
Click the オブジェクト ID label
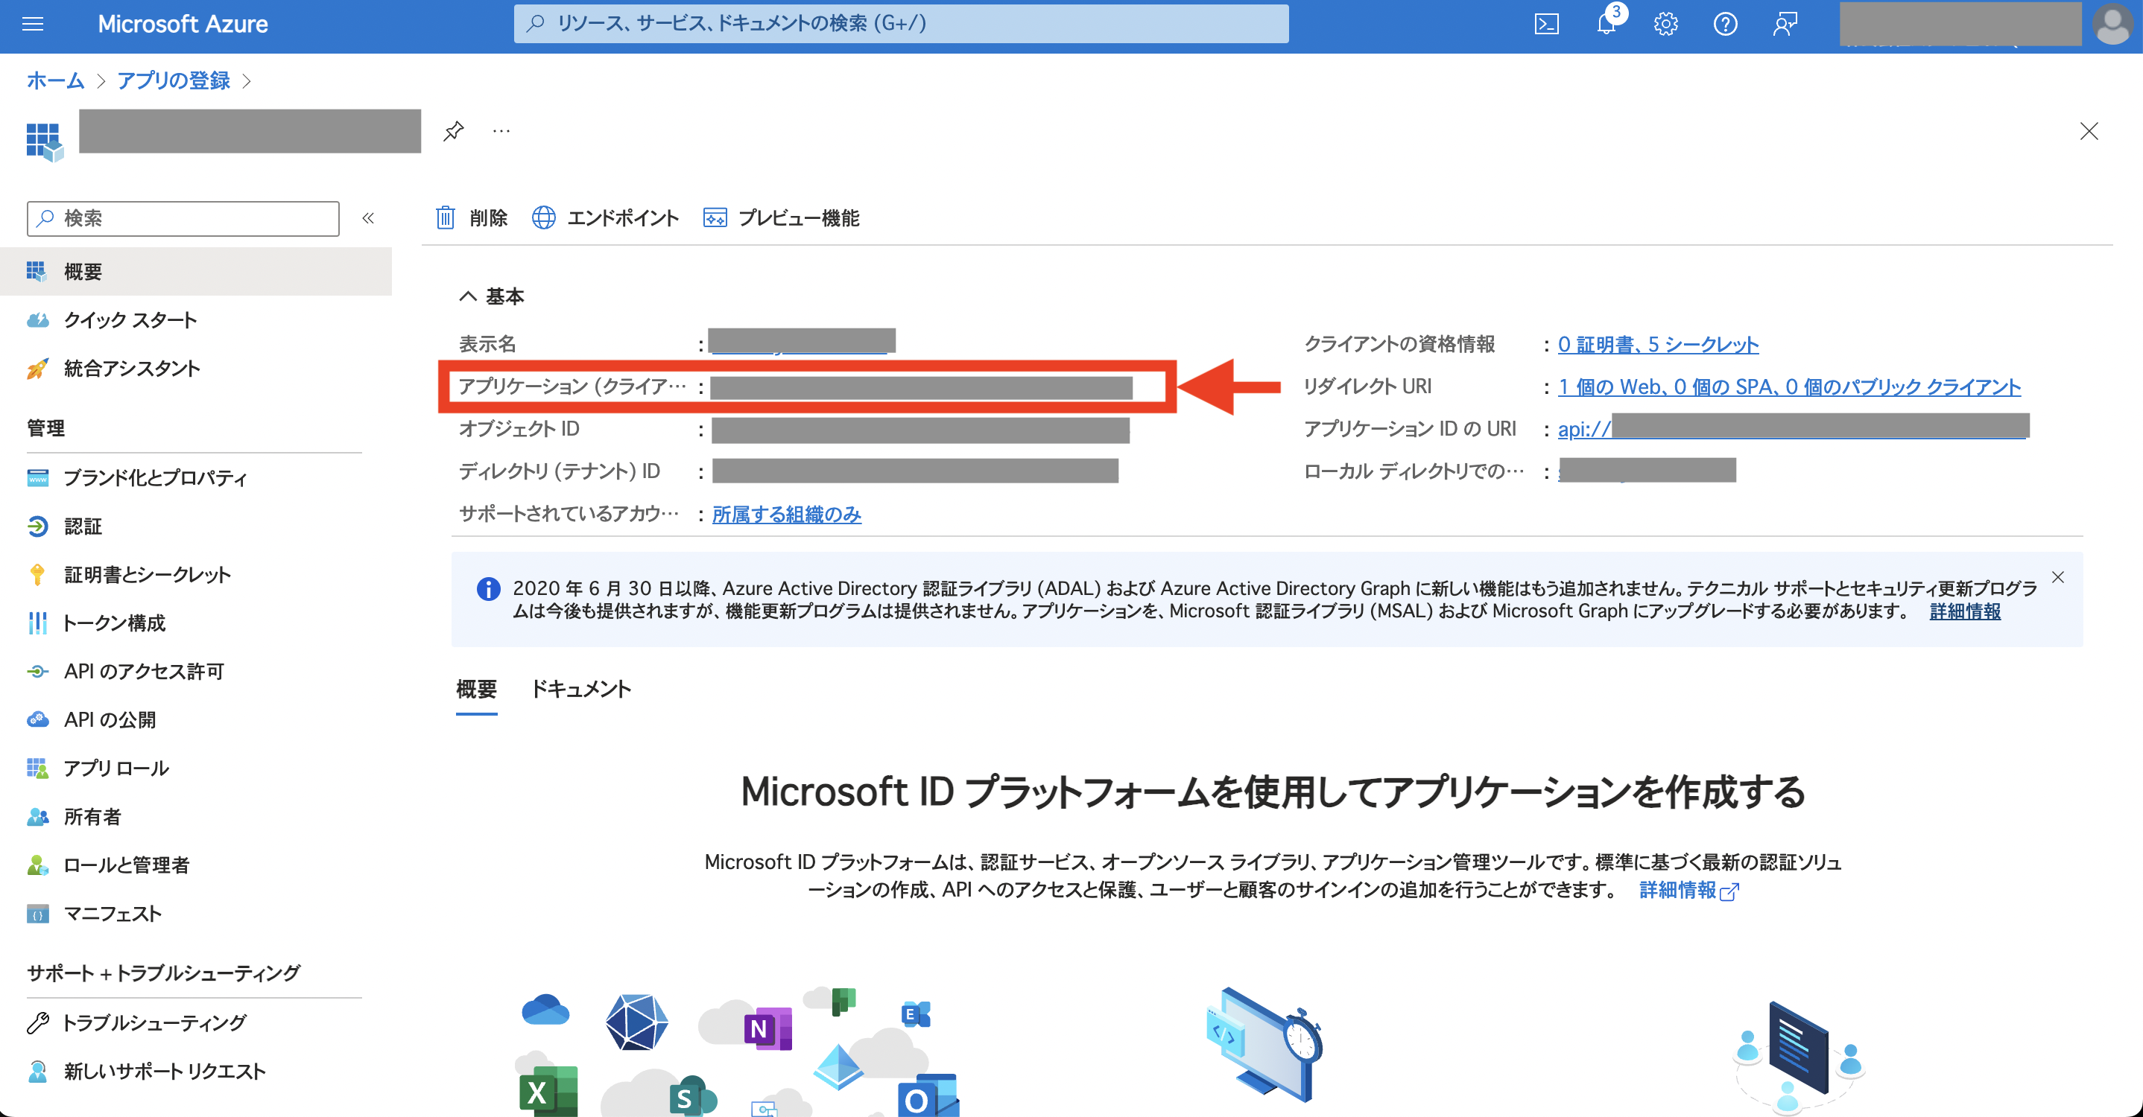[519, 428]
